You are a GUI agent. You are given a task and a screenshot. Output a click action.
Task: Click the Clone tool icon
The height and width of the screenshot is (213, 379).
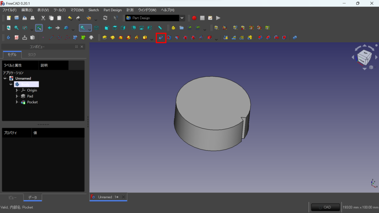pos(91,38)
